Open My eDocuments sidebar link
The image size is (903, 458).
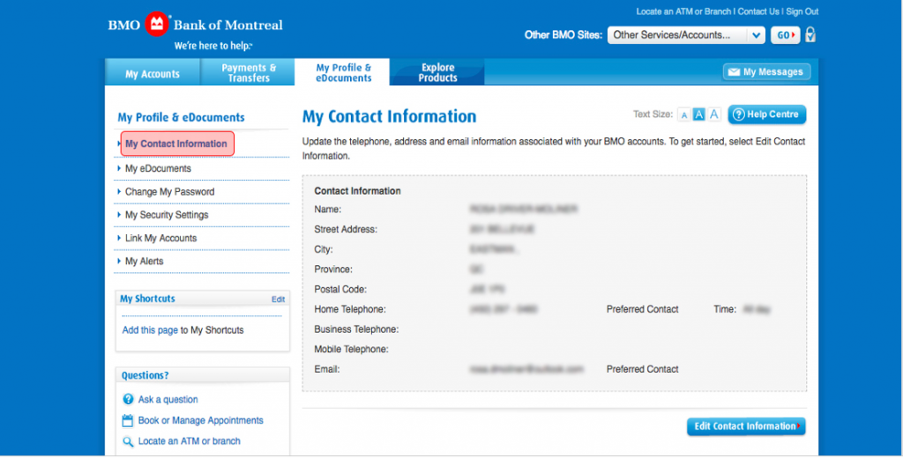158,168
